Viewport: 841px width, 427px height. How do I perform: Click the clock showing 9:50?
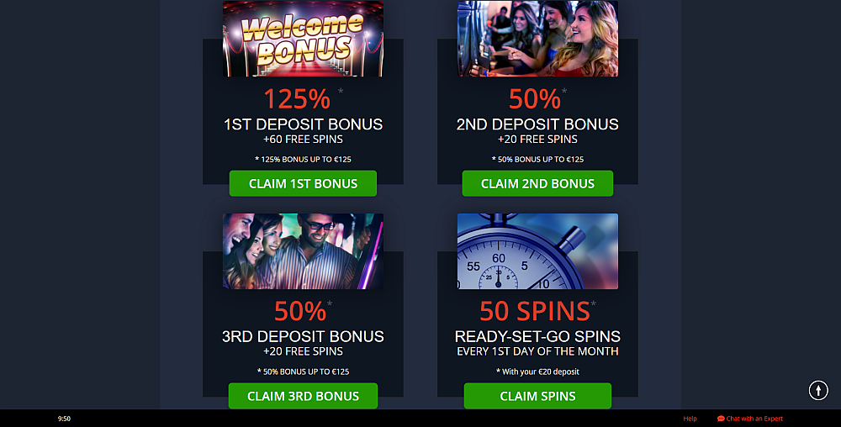(64, 419)
